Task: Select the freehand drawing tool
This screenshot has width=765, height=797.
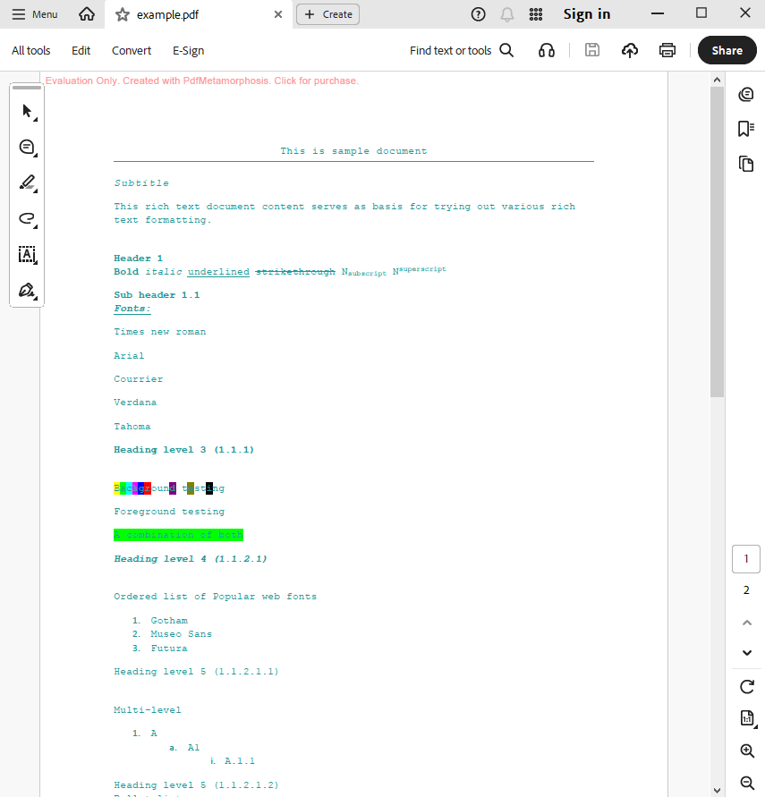Action: click(27, 218)
